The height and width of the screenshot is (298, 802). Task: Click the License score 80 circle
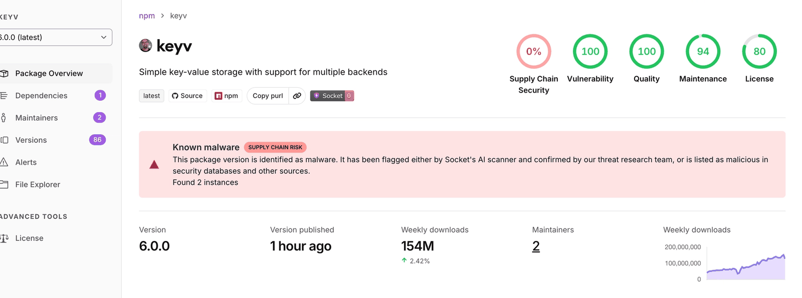759,51
